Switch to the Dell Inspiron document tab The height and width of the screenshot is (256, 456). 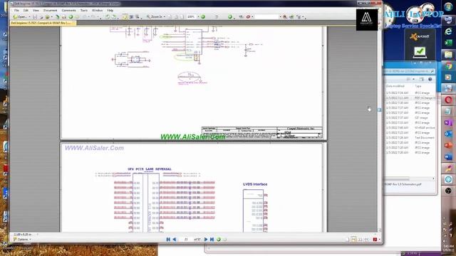pos(43,23)
